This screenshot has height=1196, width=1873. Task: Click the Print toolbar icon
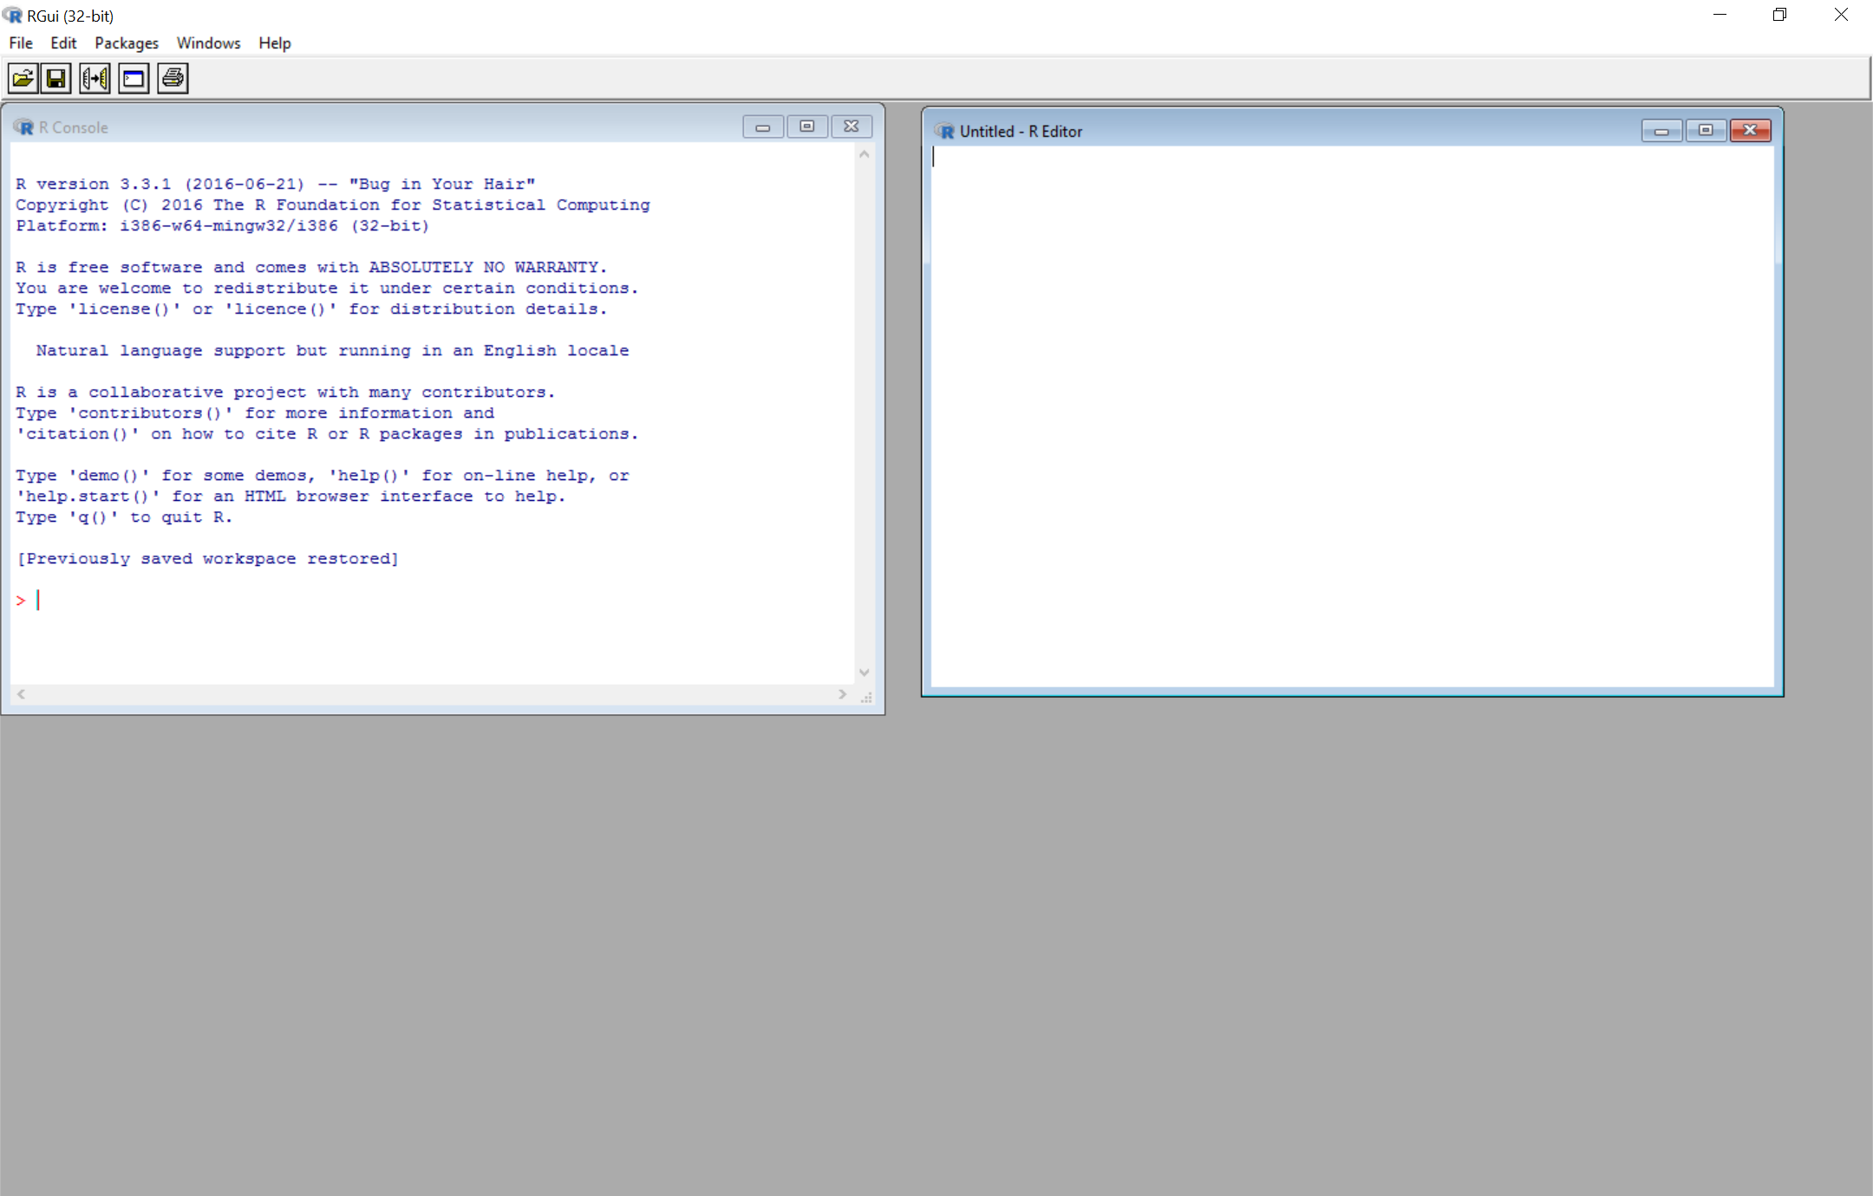(173, 79)
